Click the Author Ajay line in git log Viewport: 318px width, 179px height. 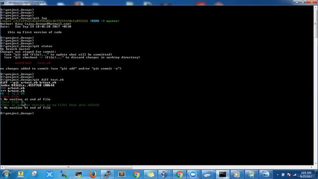point(36,24)
